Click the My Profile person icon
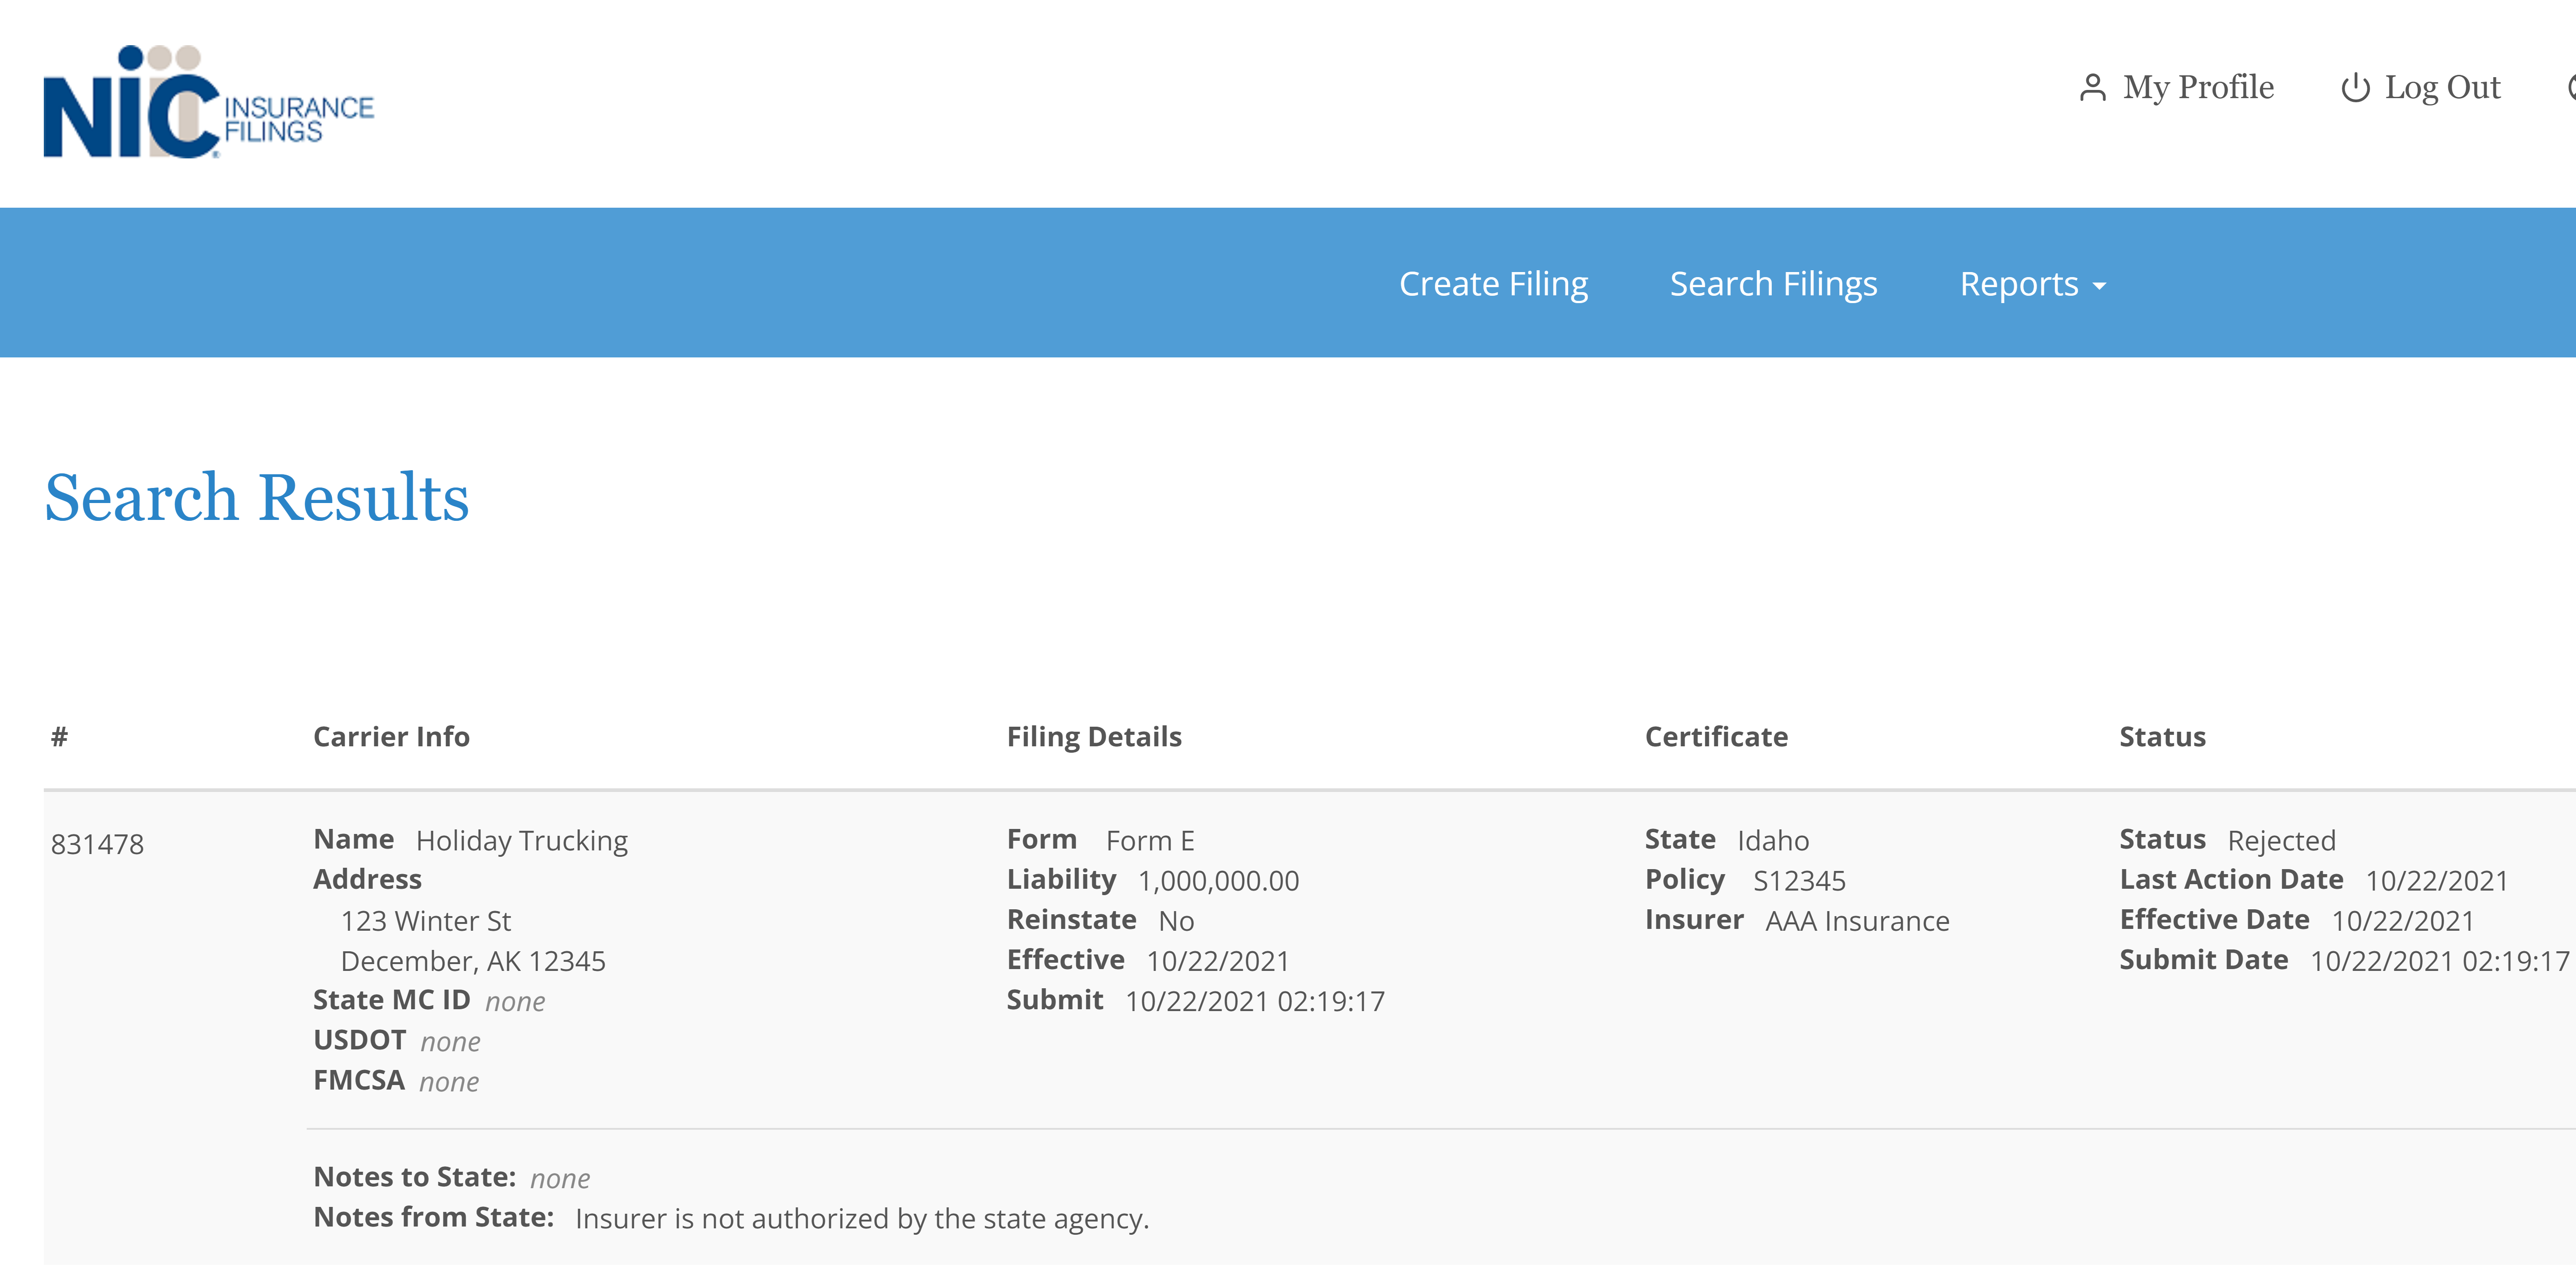The height and width of the screenshot is (1274, 2576). tap(2093, 87)
